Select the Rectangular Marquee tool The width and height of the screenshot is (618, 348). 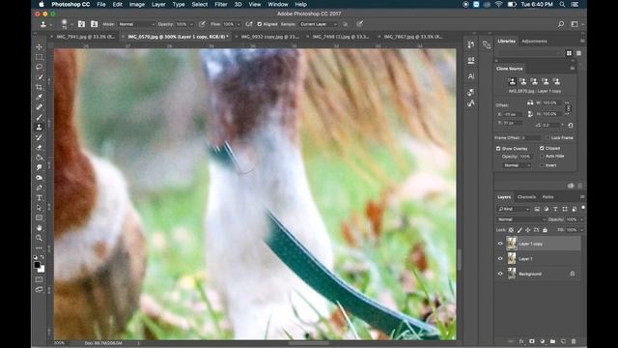tap(39, 57)
